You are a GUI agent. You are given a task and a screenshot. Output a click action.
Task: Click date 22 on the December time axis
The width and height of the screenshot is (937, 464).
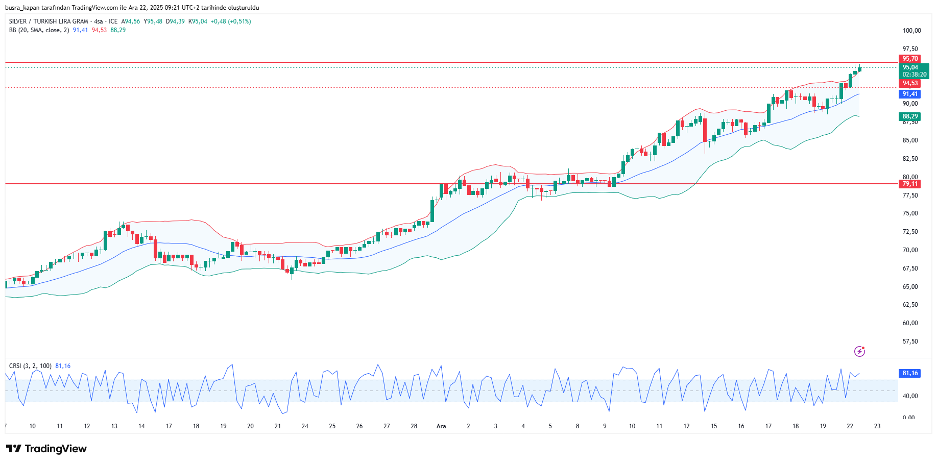850,426
